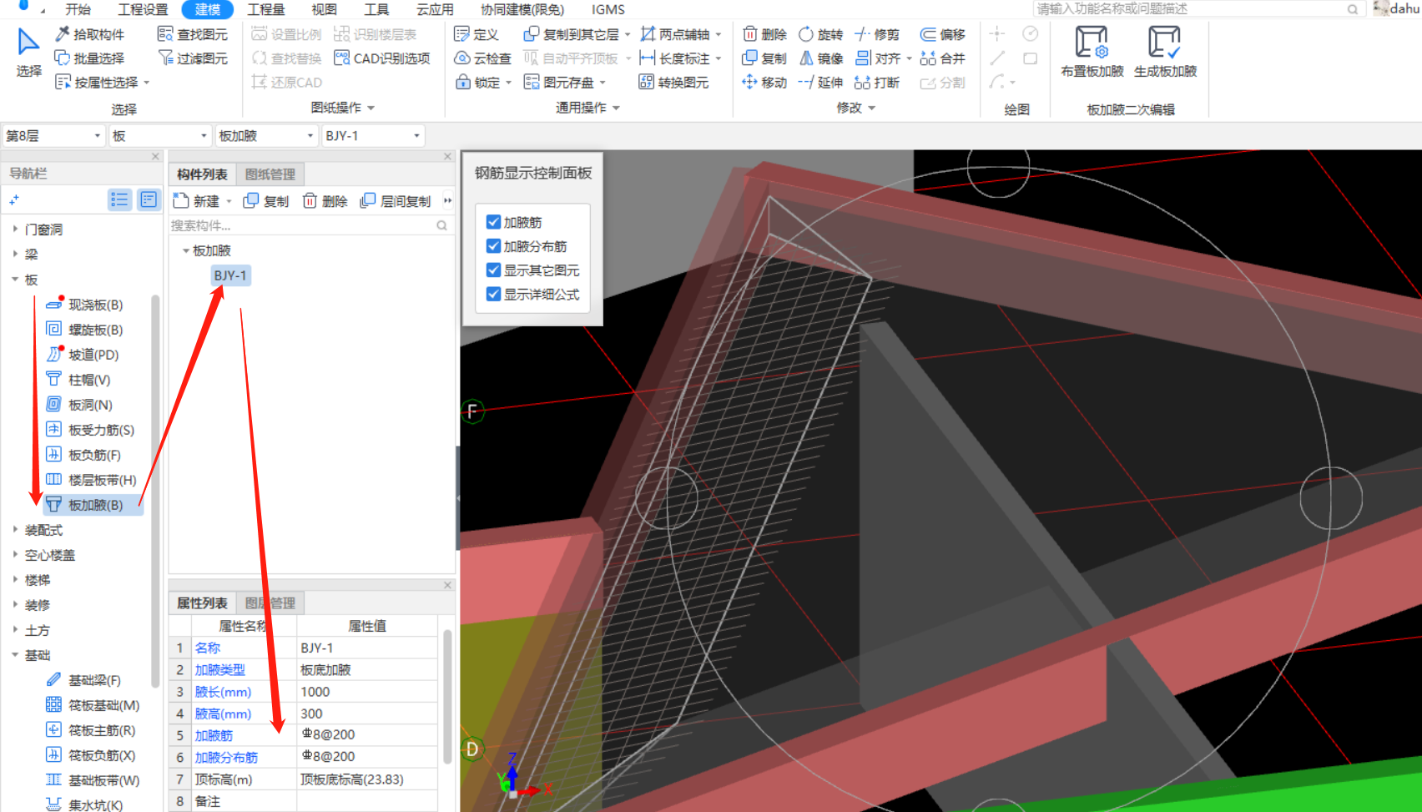Click the 加腋类型 property link
1422x812 pixels.
(x=220, y=670)
